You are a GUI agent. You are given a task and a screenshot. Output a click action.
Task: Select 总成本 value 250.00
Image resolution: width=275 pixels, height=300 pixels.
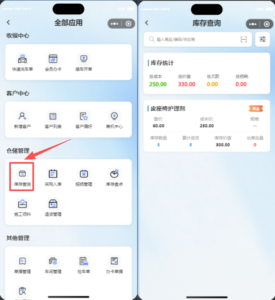[x=158, y=84]
